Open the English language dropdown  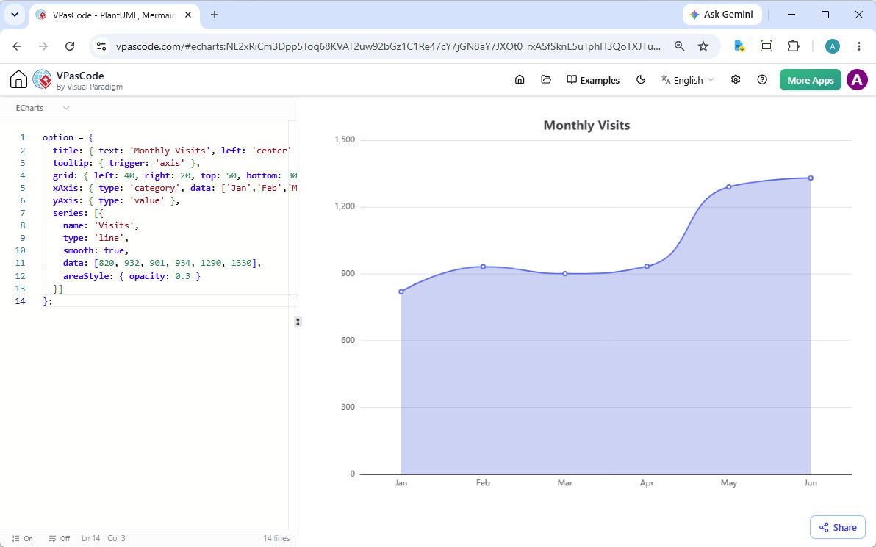point(687,80)
